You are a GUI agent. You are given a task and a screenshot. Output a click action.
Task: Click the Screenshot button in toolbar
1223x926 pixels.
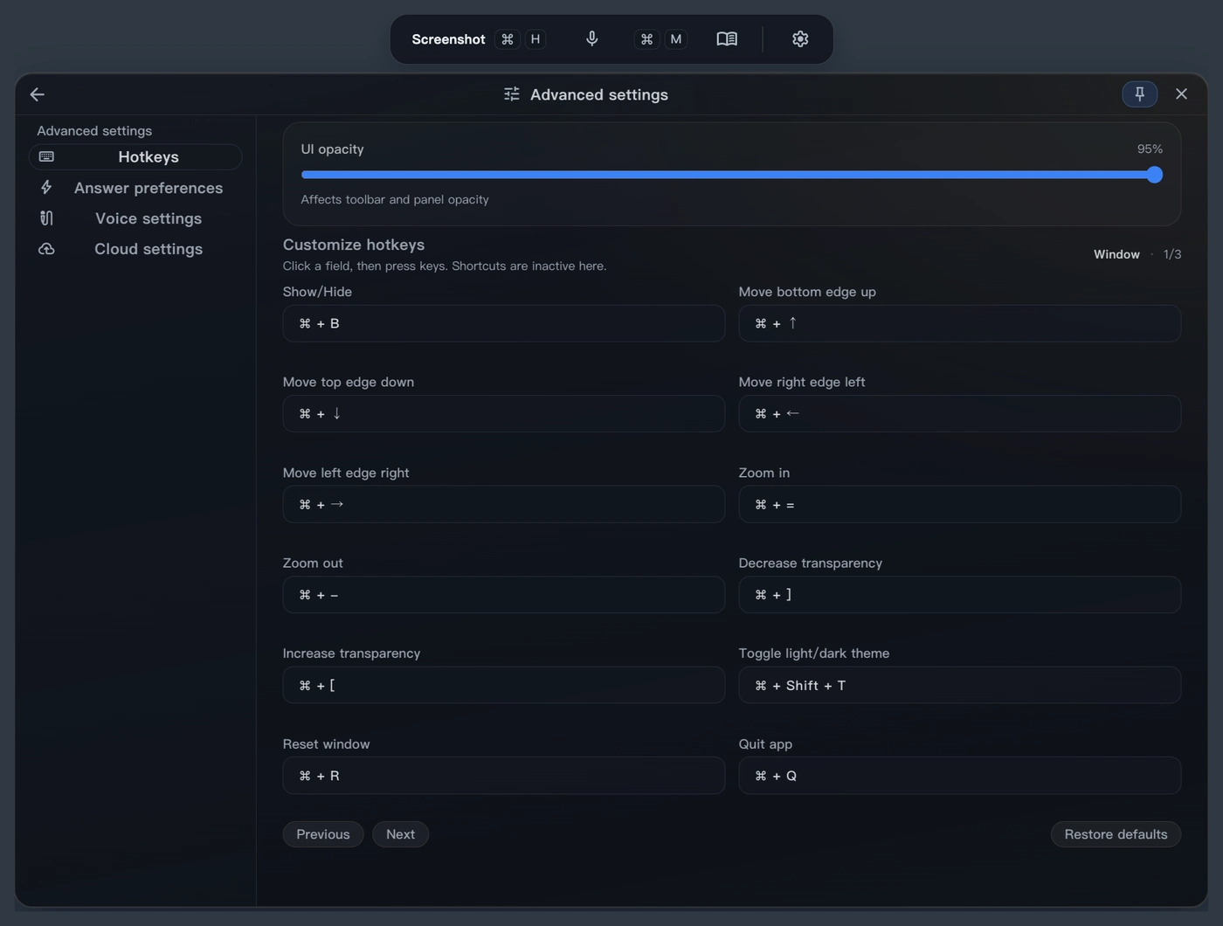click(x=448, y=39)
